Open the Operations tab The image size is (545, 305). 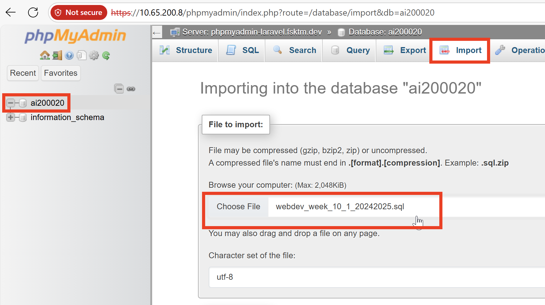tap(518, 50)
